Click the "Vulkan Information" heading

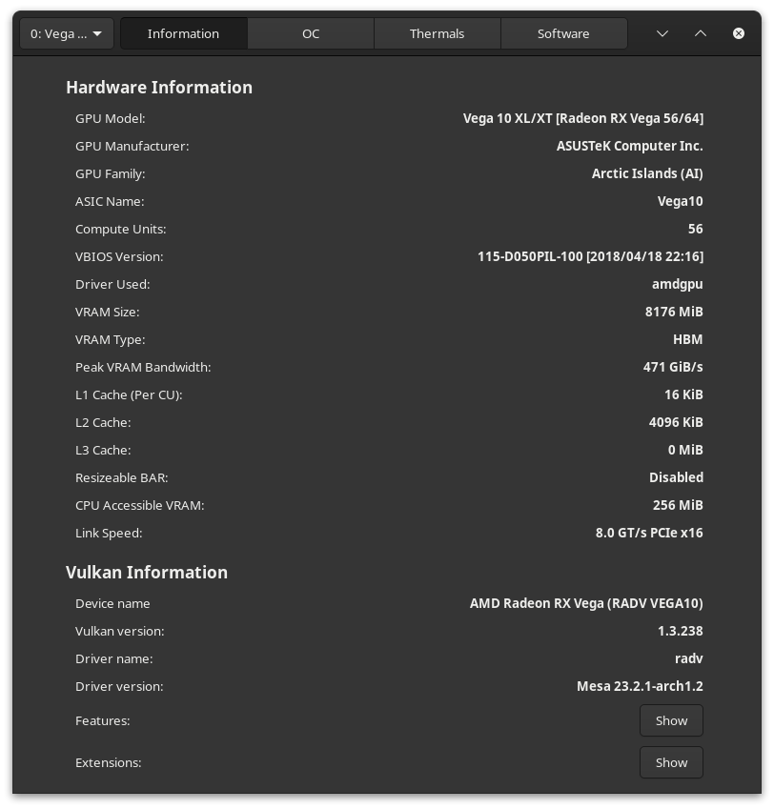pyautogui.click(x=147, y=572)
